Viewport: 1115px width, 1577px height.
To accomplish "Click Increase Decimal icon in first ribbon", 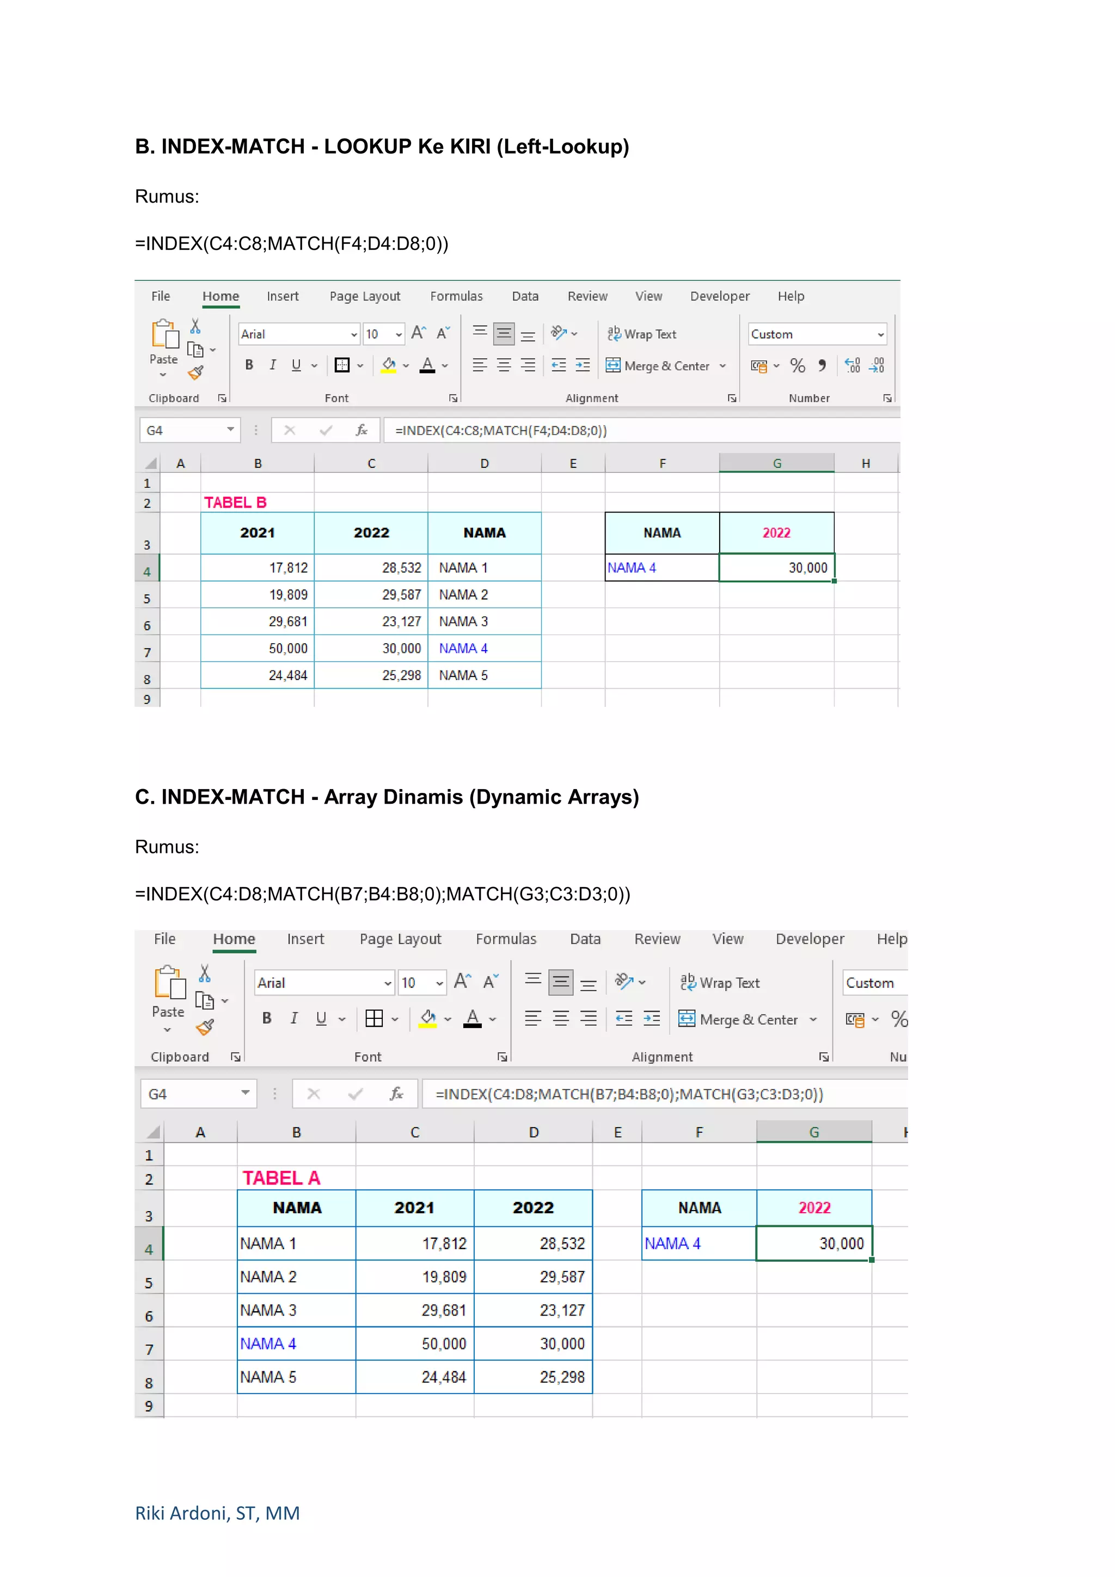I will 852,365.
